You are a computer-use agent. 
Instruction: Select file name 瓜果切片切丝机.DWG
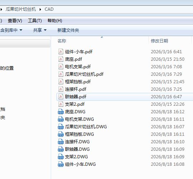point(86,127)
